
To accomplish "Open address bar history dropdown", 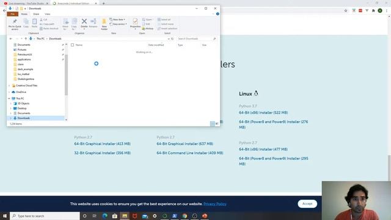I will (169, 38).
